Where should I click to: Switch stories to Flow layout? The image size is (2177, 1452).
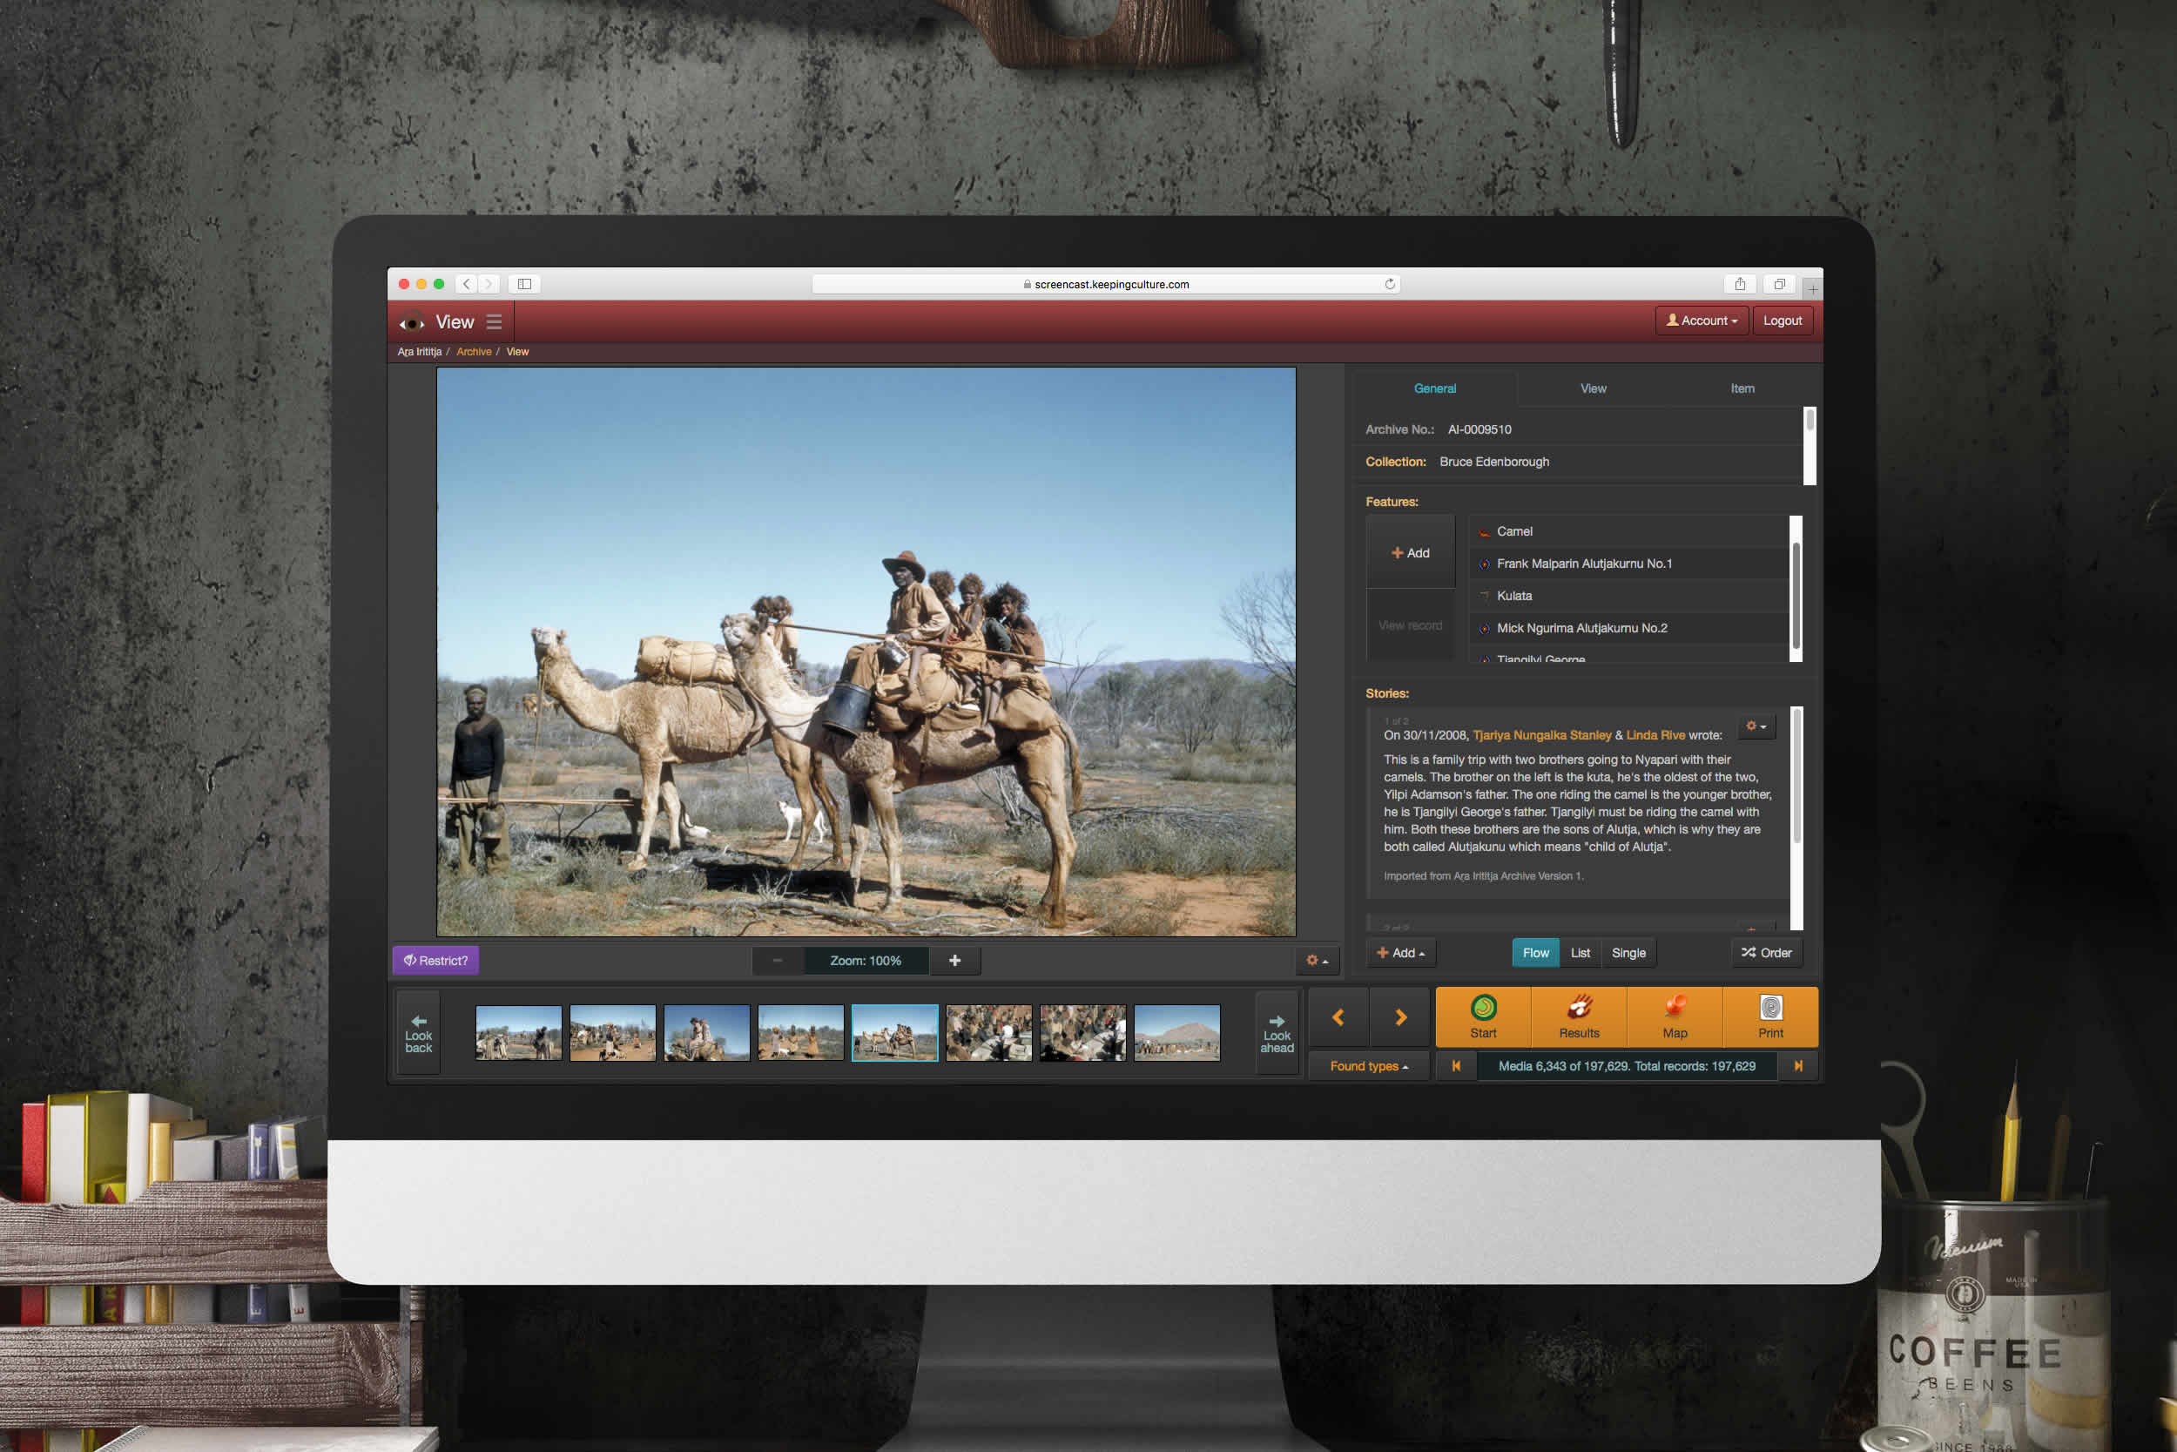point(1534,953)
